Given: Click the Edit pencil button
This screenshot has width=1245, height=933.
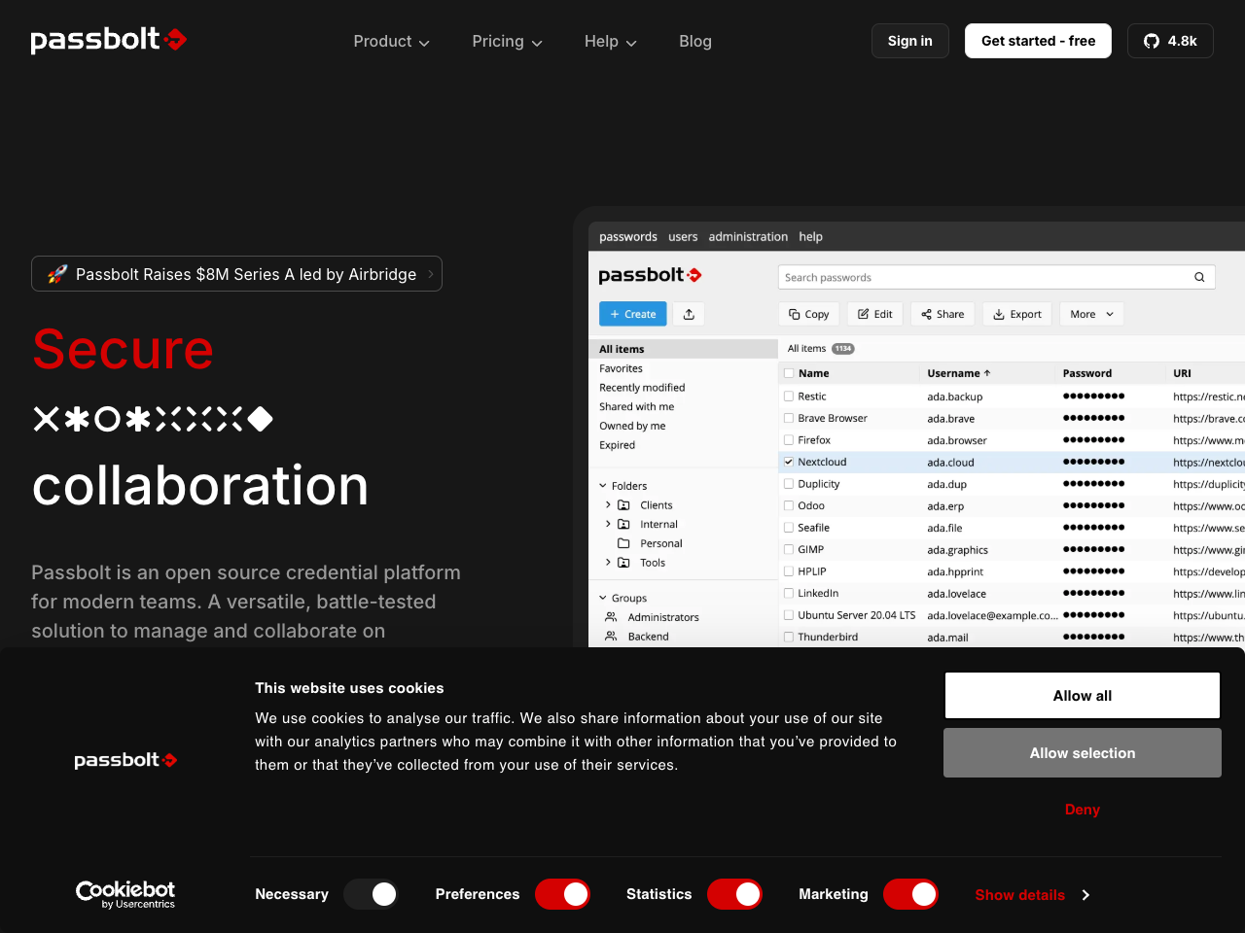Looking at the screenshot, I should [x=874, y=314].
